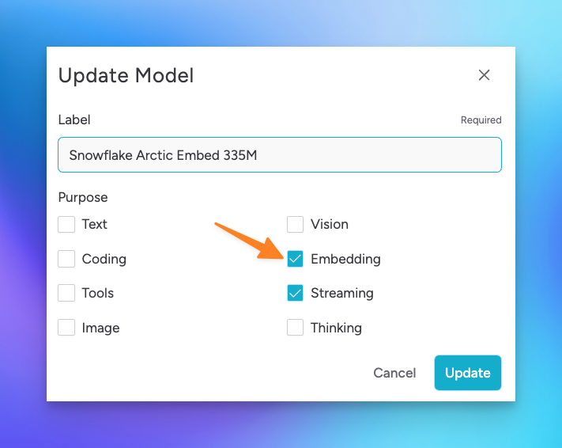Click the 'Label' field caption
Screen dimensions: 562x448
coord(74,120)
